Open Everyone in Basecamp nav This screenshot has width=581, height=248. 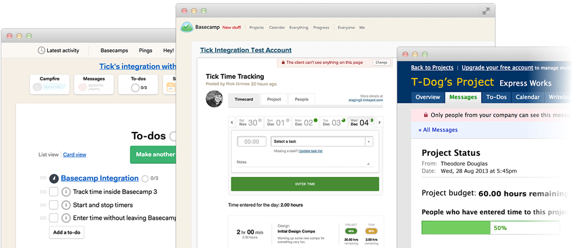coord(346,28)
